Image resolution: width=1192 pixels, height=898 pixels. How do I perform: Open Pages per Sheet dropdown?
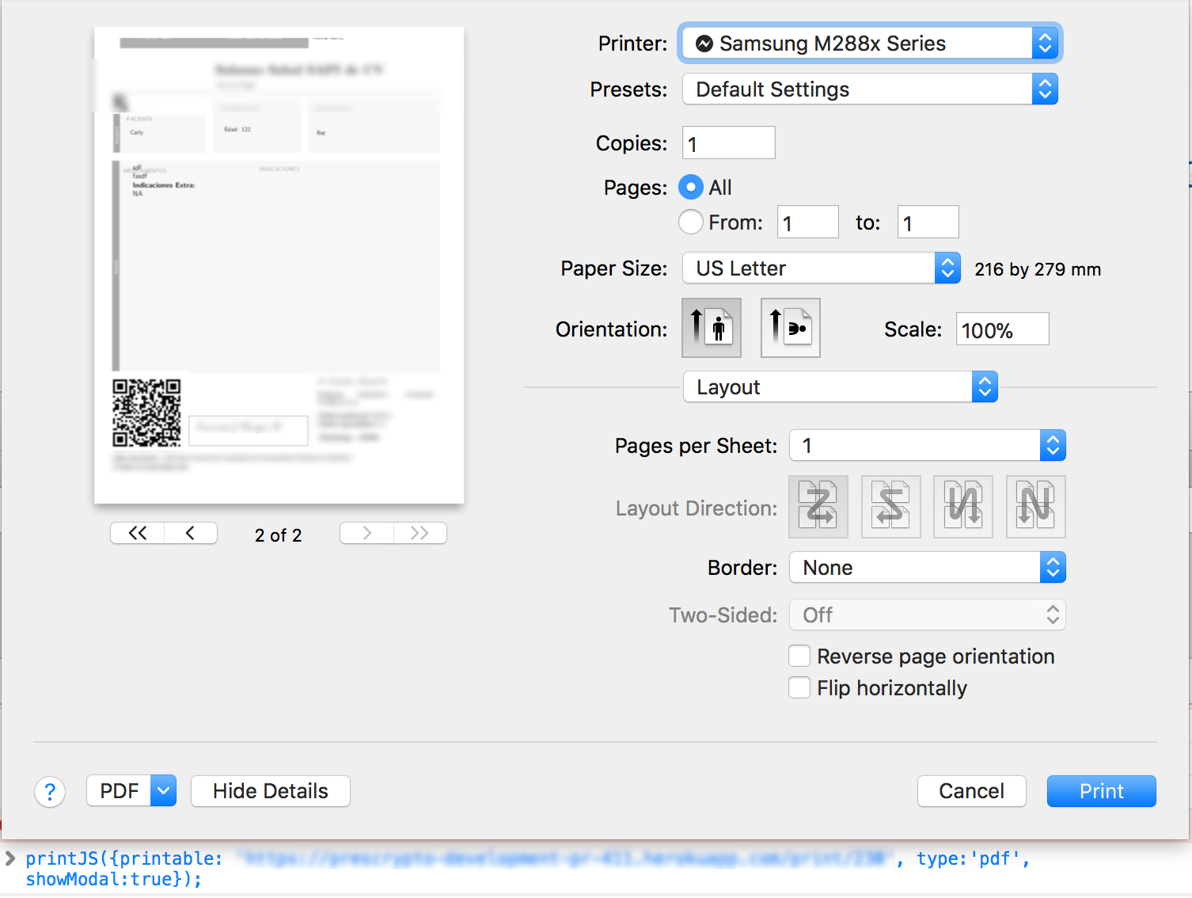click(928, 446)
